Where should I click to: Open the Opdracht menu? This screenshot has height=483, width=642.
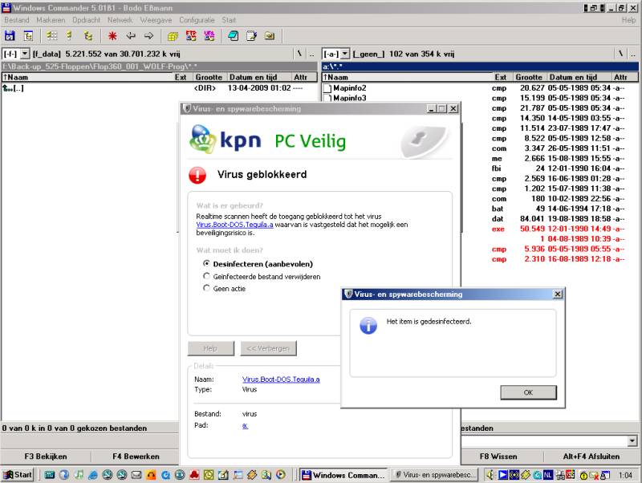pos(86,20)
